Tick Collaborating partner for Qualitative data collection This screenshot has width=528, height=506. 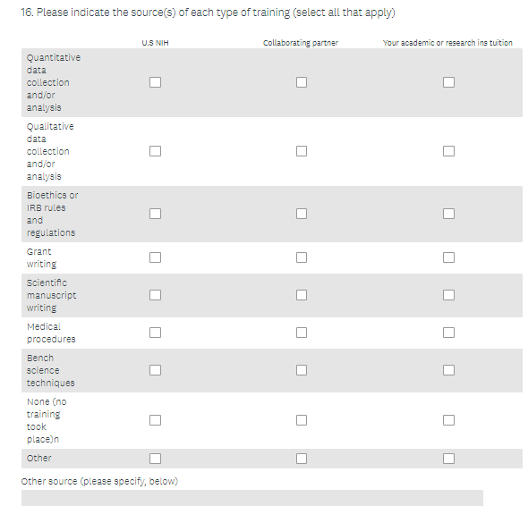302,151
